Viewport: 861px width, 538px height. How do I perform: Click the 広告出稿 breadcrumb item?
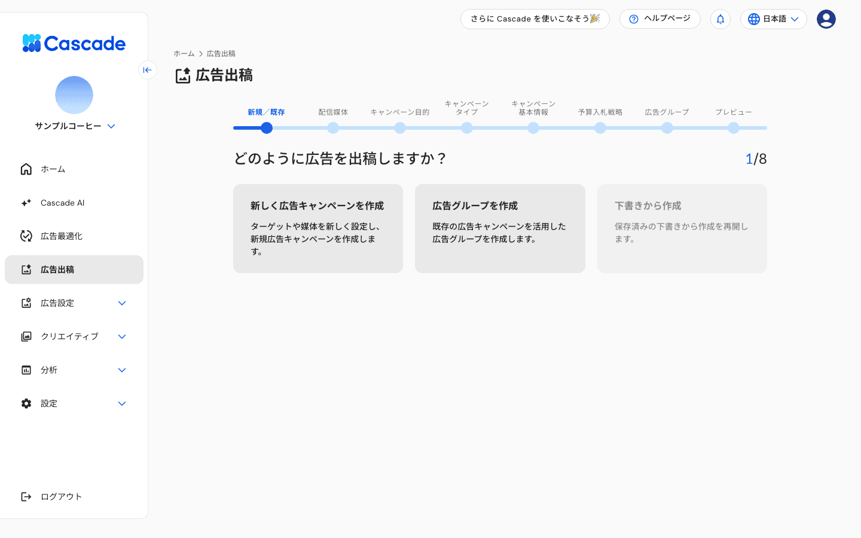coord(221,54)
